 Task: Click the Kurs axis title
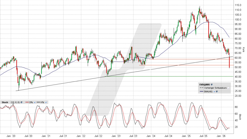pos(243,50)
